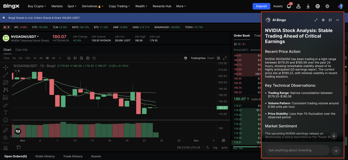The image size is (348, 160).
Task: Open the Derivatives dropdown menu
Action: tap(92, 6)
